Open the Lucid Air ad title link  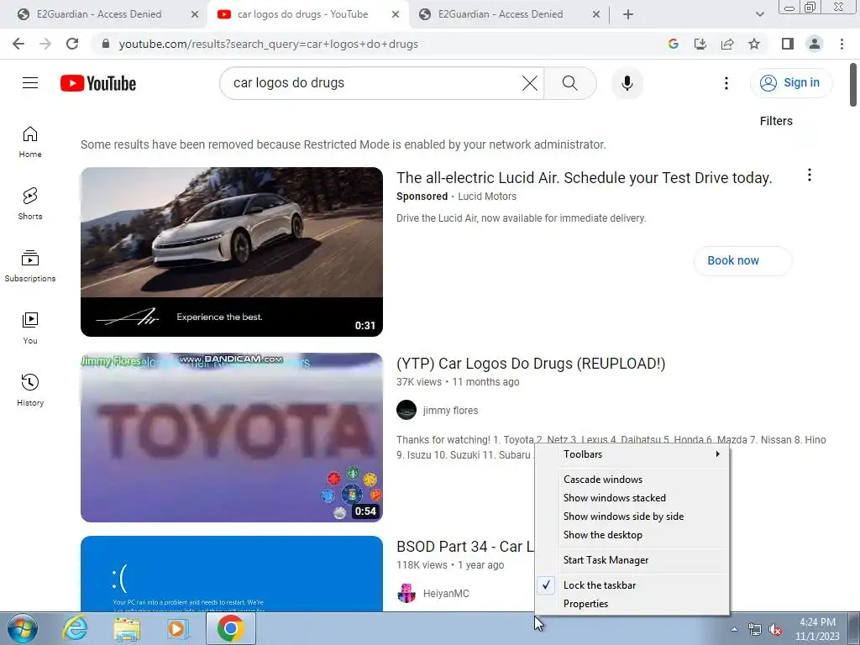585,178
